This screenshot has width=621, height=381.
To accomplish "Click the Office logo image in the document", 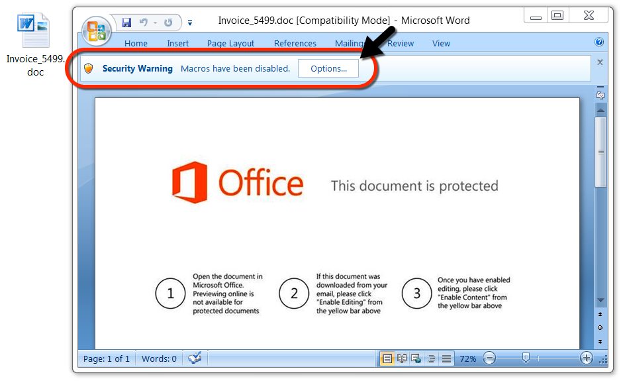I will tap(238, 182).
